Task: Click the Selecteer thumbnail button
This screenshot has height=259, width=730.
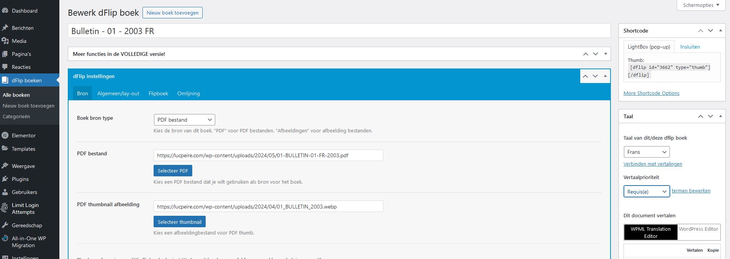Action: point(179,222)
